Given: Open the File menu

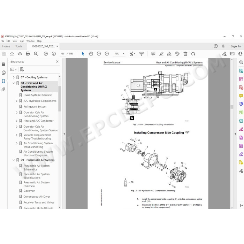Looking at the screenshot, I should pos(2,41).
